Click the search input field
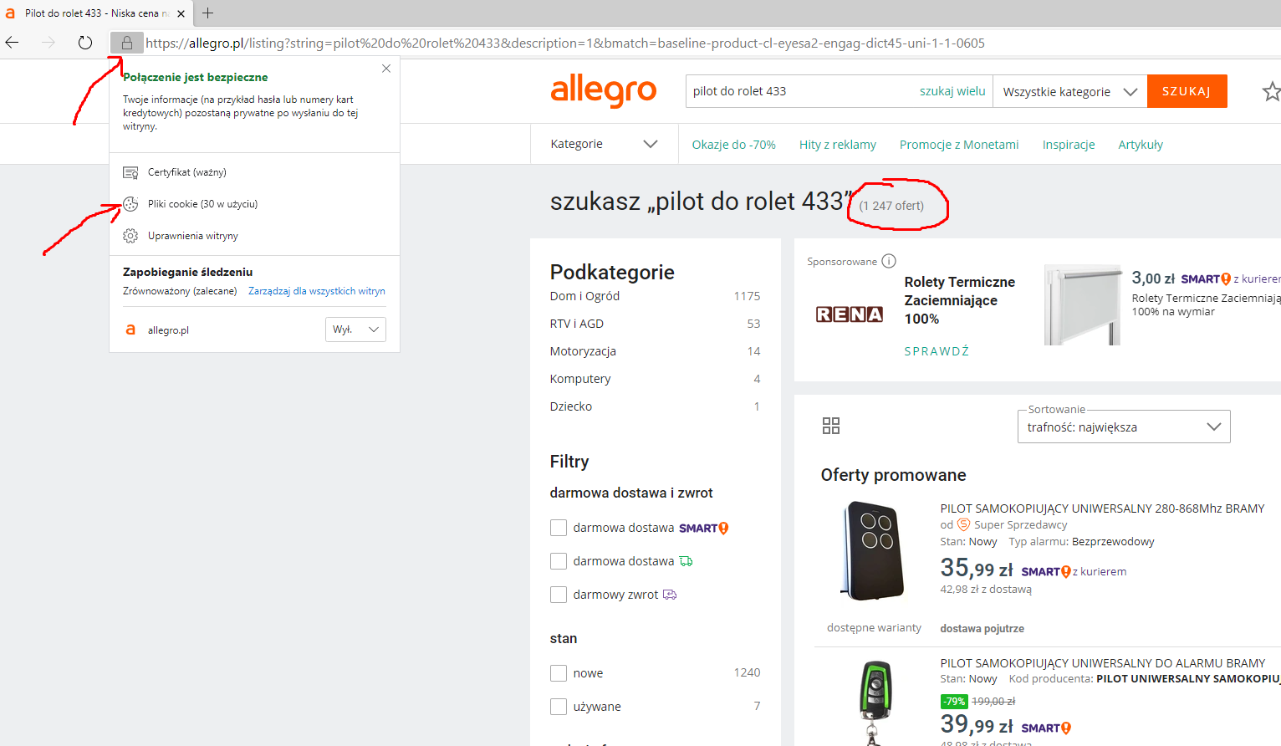 (799, 91)
